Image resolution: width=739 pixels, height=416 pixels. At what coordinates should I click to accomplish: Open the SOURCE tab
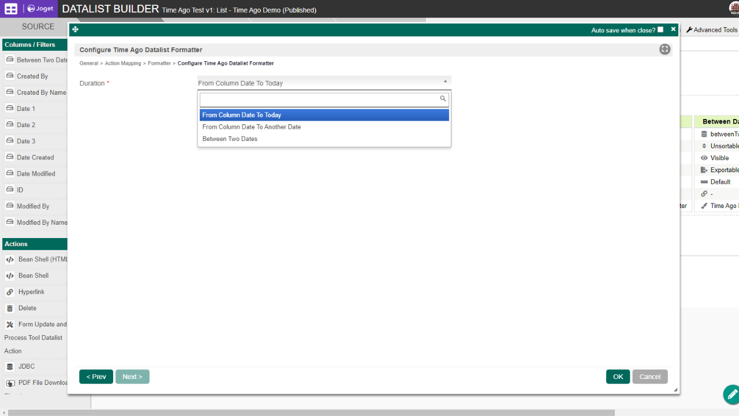click(x=38, y=27)
